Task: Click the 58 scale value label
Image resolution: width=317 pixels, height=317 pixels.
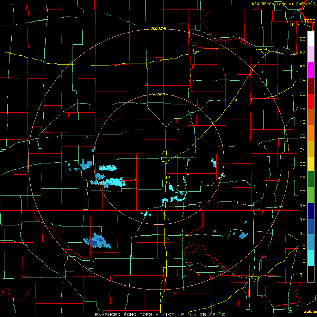Action: [x=303, y=67]
